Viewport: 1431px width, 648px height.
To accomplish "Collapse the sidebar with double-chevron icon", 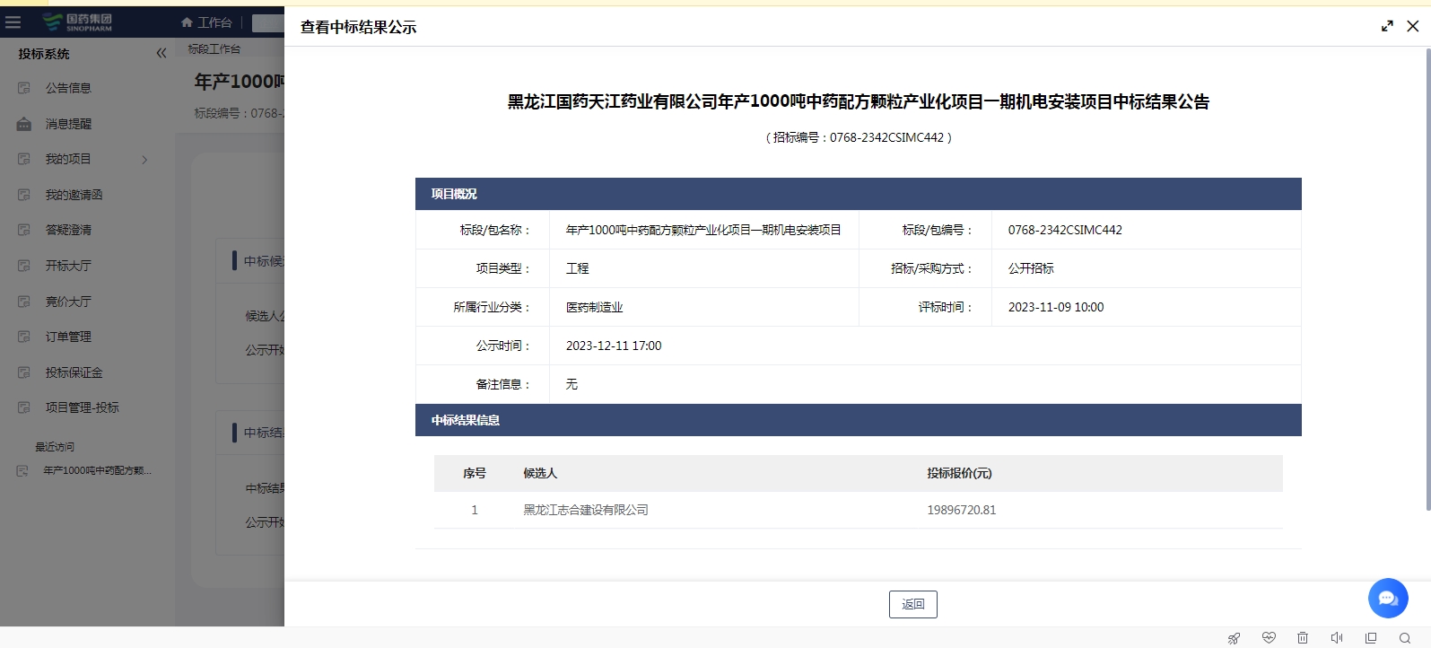I will 161,53.
